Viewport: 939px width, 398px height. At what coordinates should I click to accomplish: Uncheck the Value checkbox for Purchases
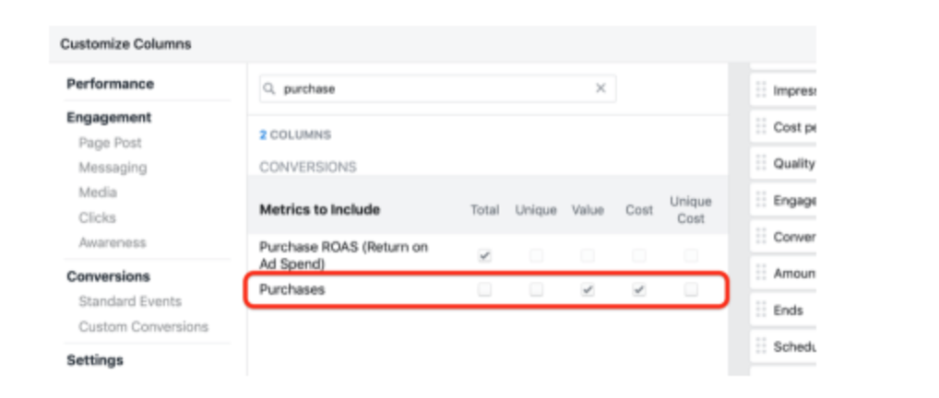[588, 290]
